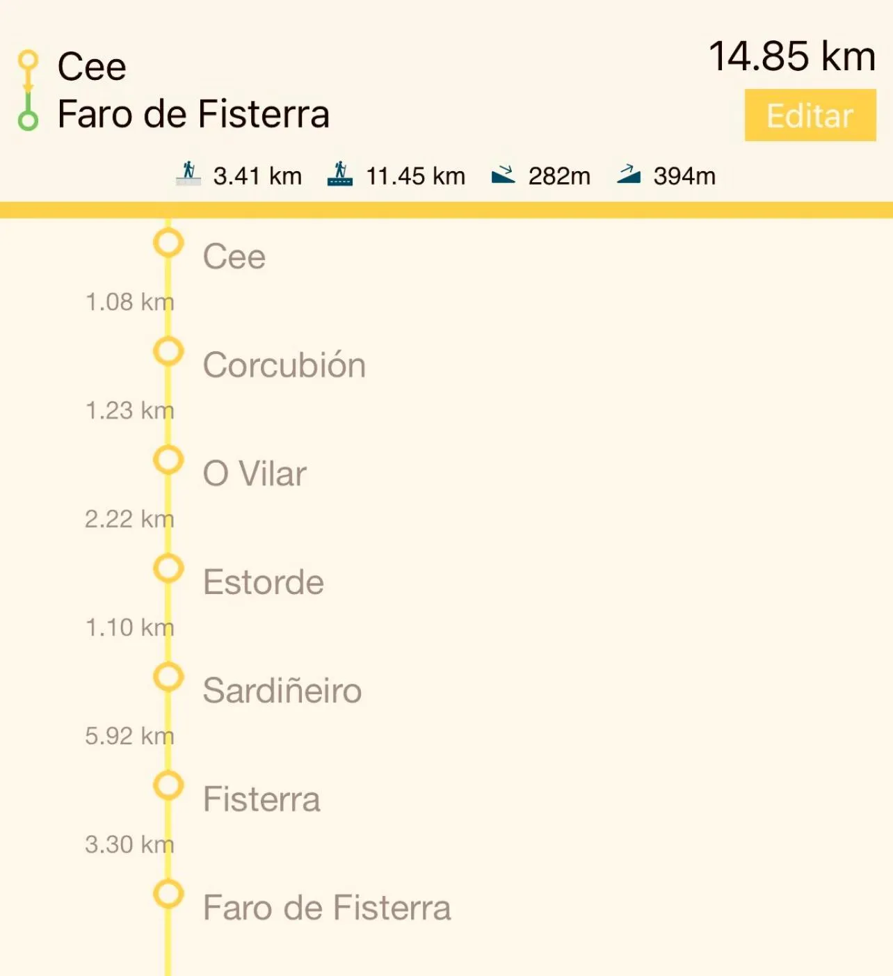Click the ascent slope icon
This screenshot has height=976, width=893.
pos(628,174)
